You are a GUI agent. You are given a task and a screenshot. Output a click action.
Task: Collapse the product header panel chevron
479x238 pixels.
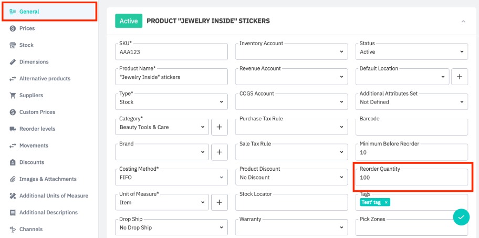463,21
